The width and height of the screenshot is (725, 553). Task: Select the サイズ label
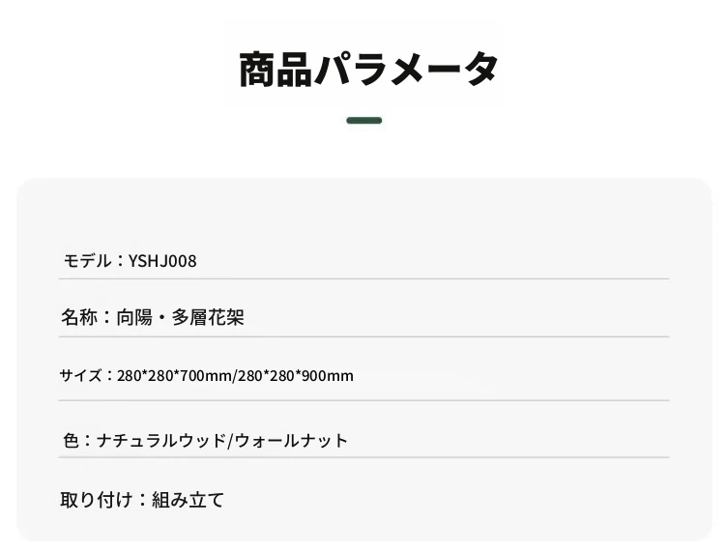pos(80,375)
